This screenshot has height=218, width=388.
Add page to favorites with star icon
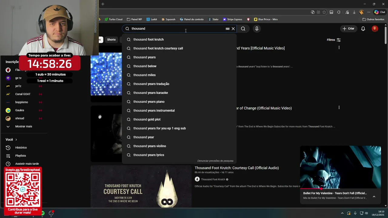click(324, 12)
